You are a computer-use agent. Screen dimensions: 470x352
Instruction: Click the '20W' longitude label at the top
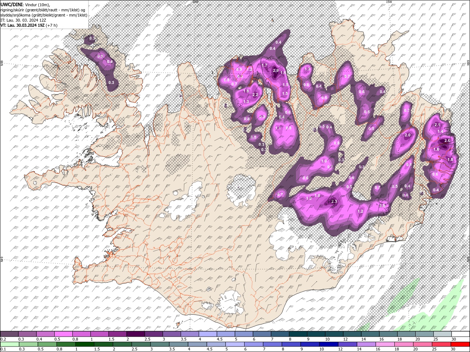point(195,2)
